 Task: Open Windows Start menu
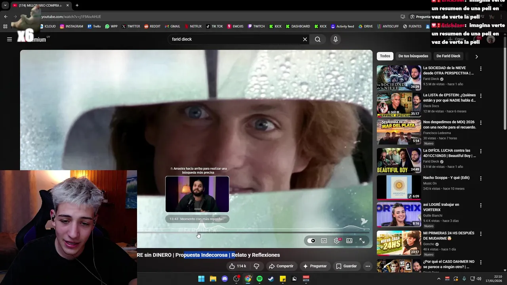click(201, 279)
